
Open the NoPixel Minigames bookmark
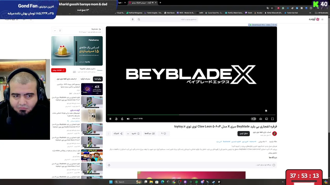[134, 13]
